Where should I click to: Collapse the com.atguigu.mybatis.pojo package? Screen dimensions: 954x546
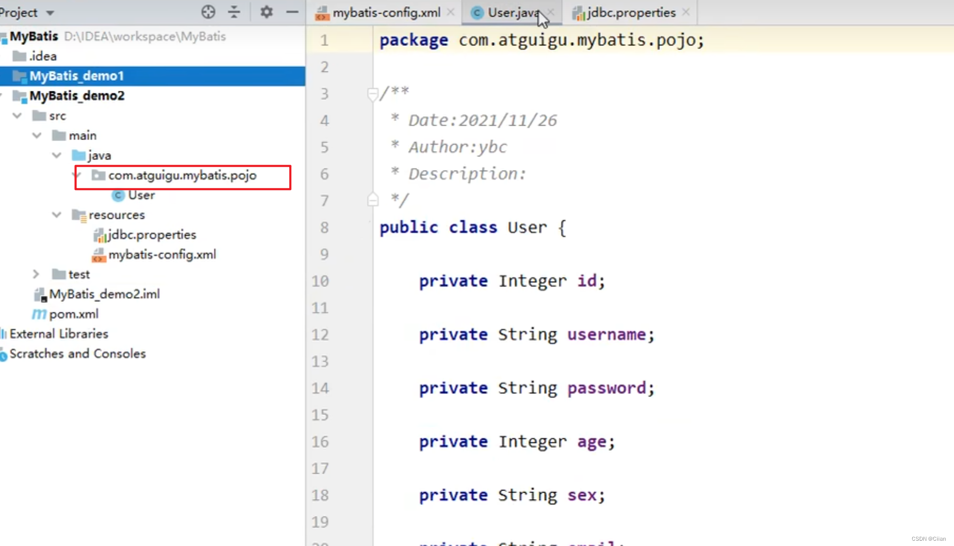point(78,175)
